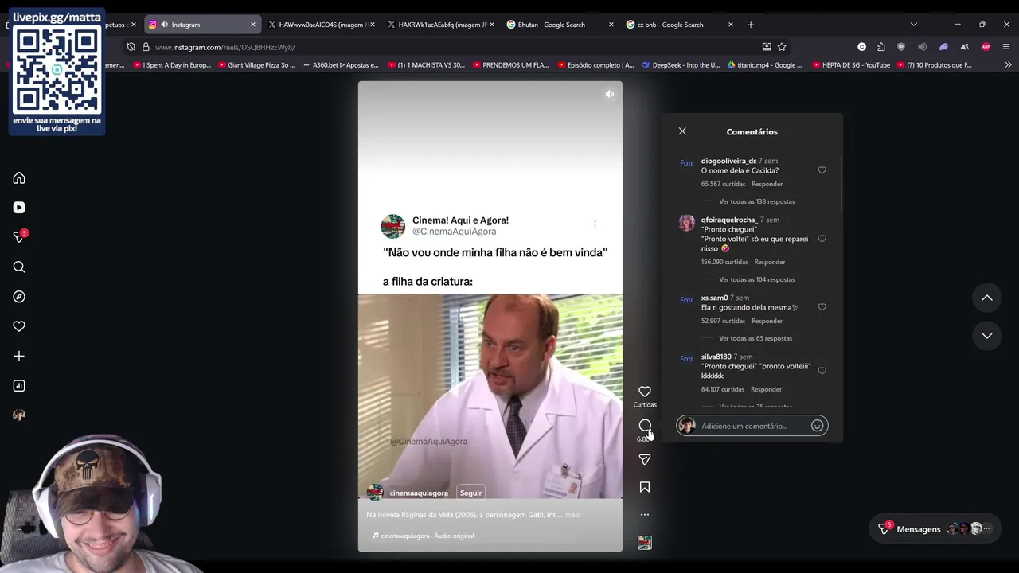
Task: Toggle reel sound speaker icon
Action: tap(610, 94)
